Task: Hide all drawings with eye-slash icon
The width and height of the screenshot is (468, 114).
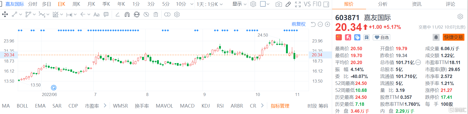Action: (146, 14)
